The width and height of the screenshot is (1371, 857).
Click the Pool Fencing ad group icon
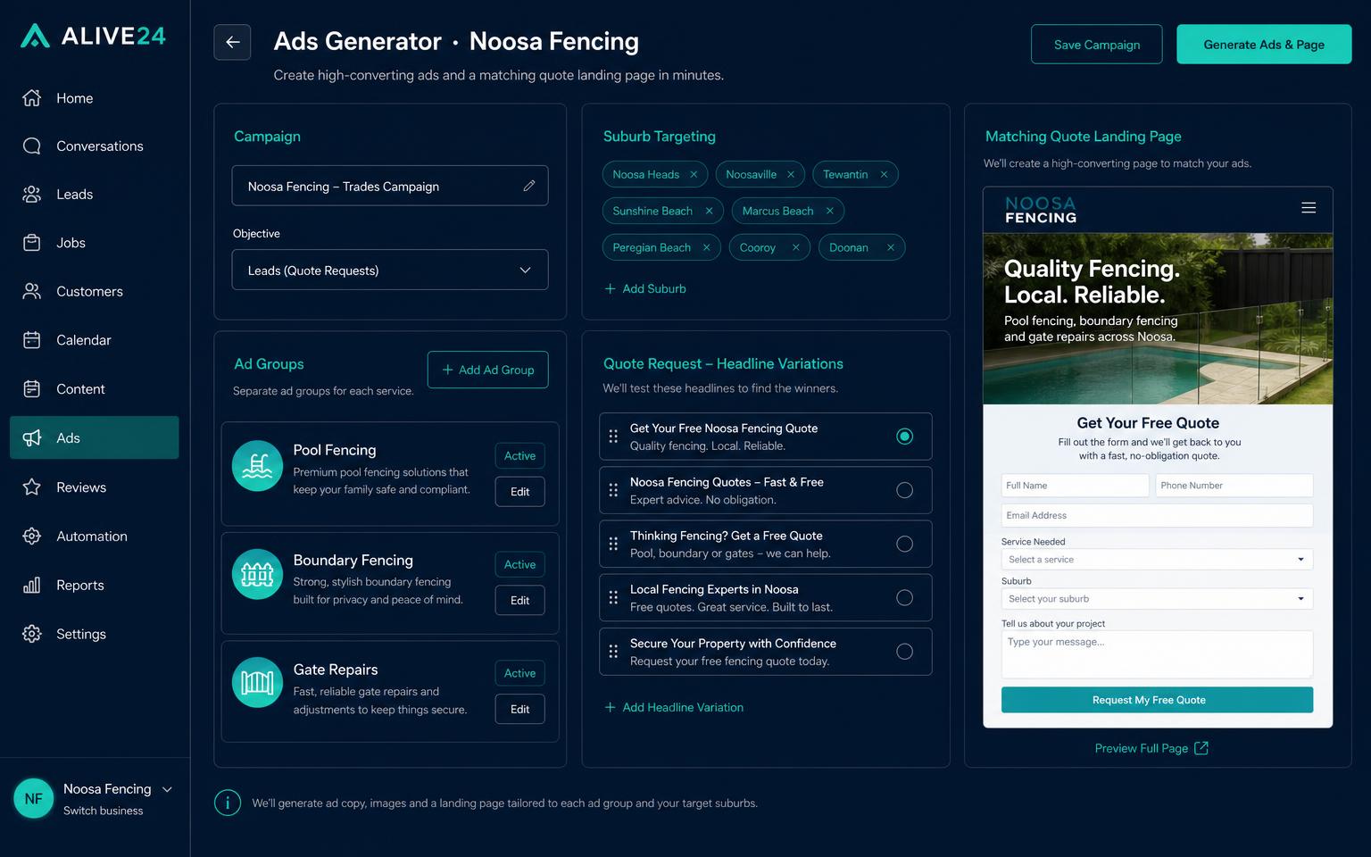(257, 466)
